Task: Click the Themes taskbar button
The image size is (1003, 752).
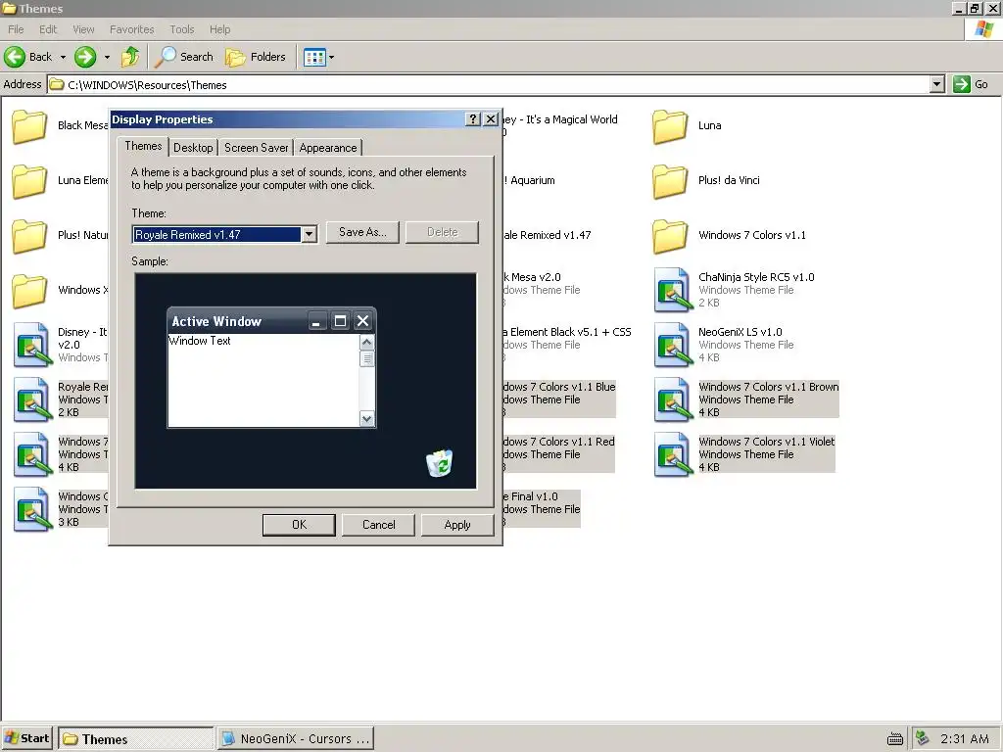Action: (135, 739)
